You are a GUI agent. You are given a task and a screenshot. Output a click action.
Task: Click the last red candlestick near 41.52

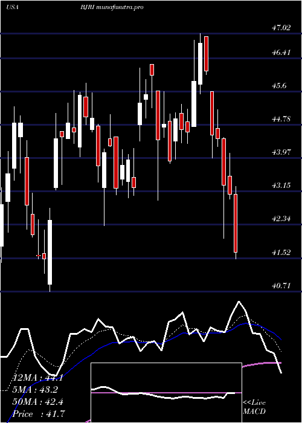(x=236, y=223)
